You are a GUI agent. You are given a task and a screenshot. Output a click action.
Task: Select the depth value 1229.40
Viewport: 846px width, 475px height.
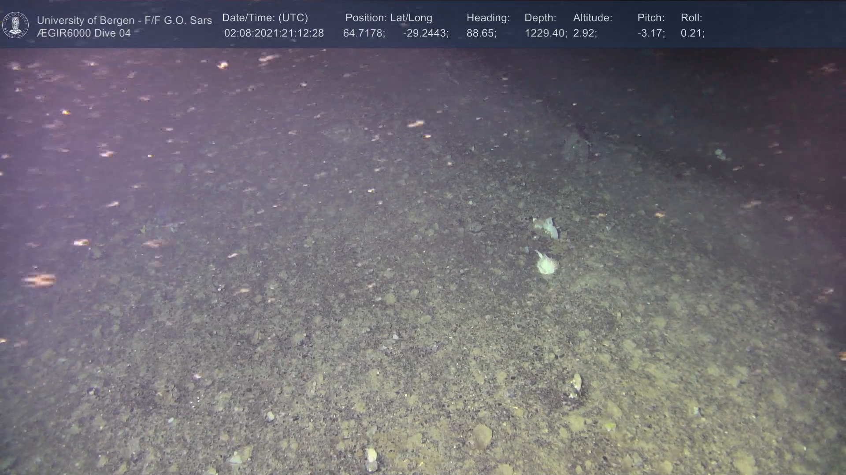click(545, 33)
